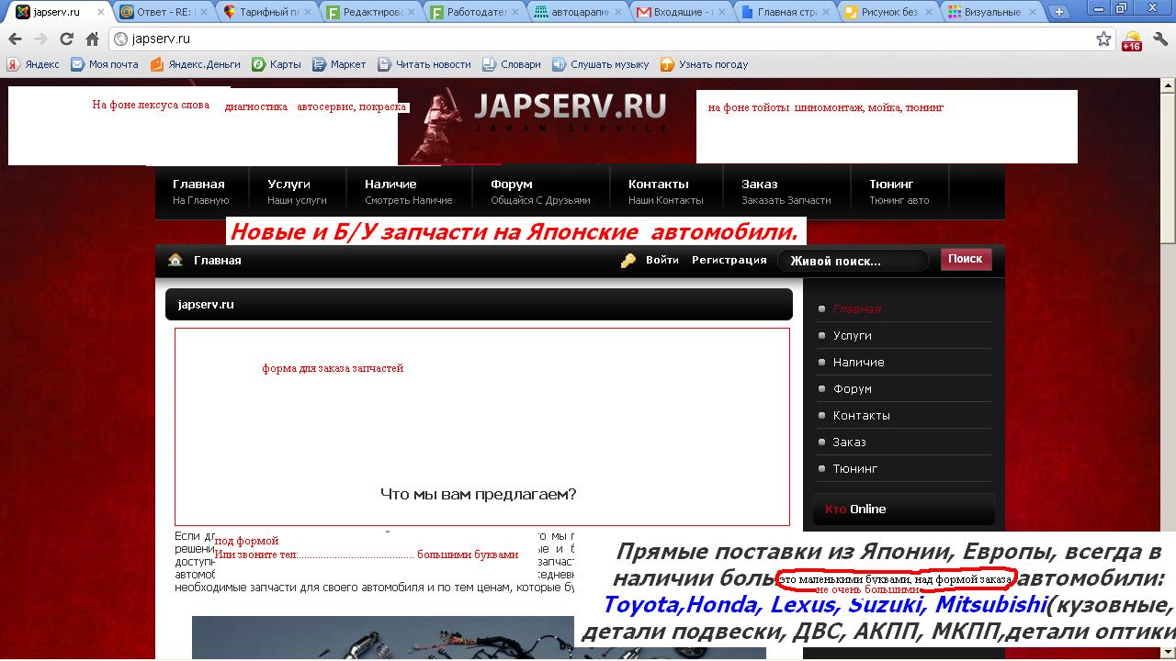Viewport: 1176px width, 661px height.
Task: Switch to the Gmail 'Входящие' tab
Action: pos(684,13)
